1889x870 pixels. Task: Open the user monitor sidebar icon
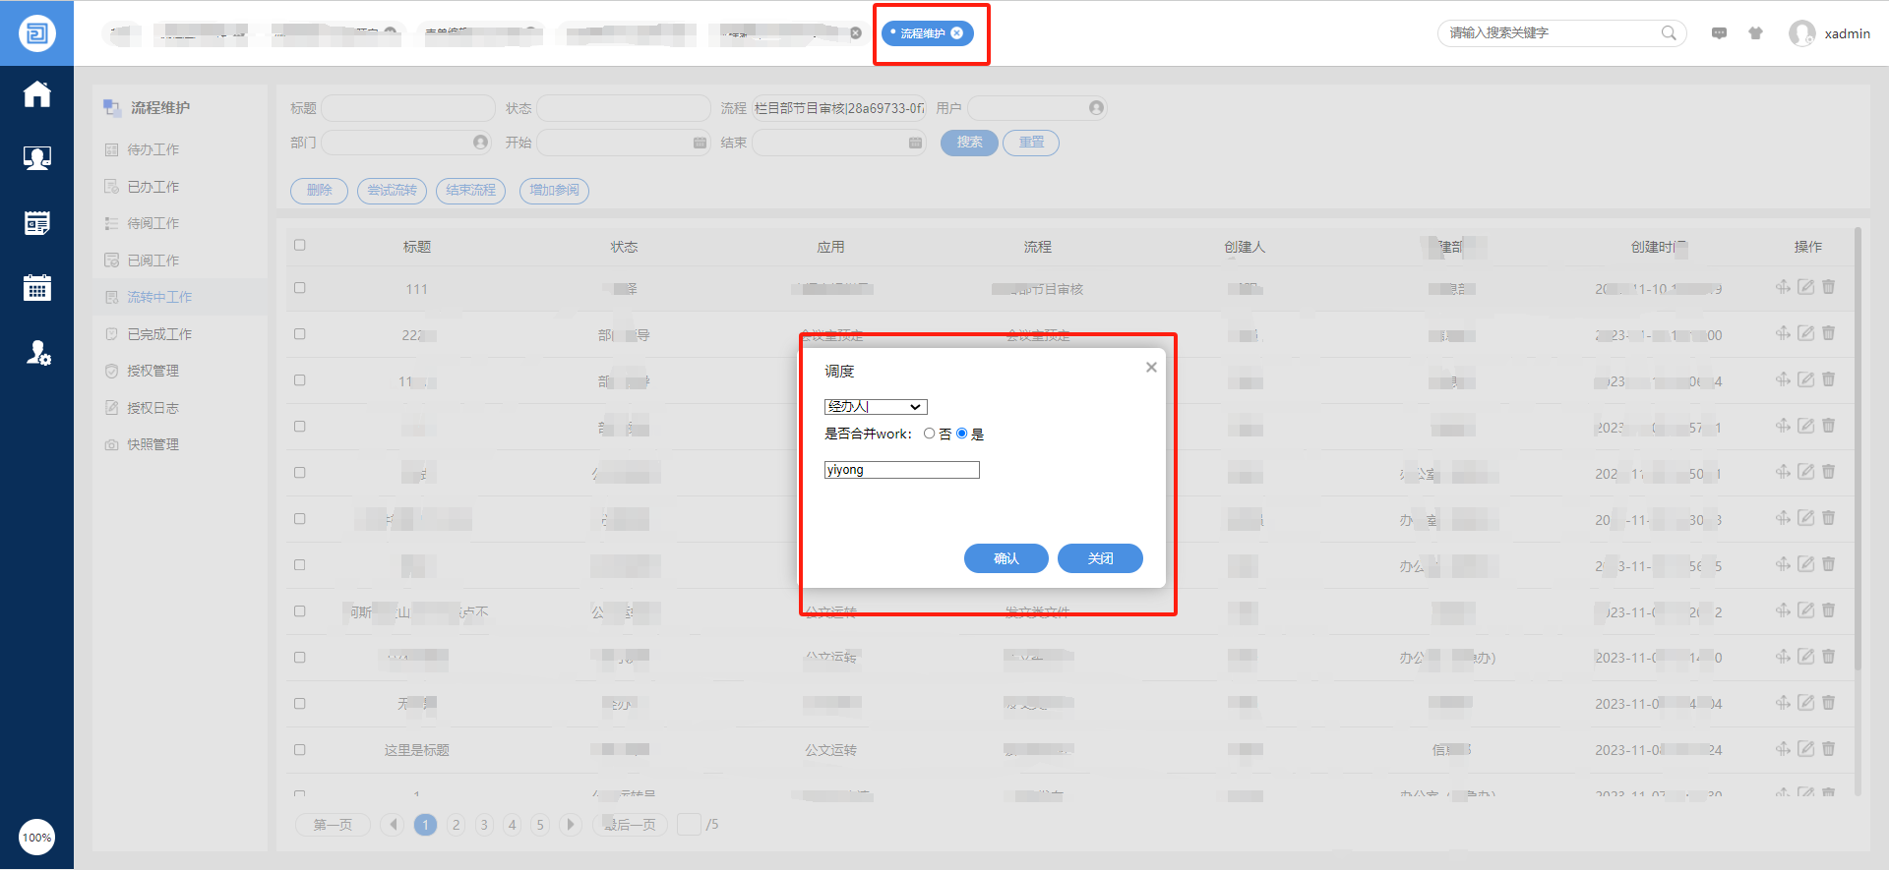(x=37, y=158)
